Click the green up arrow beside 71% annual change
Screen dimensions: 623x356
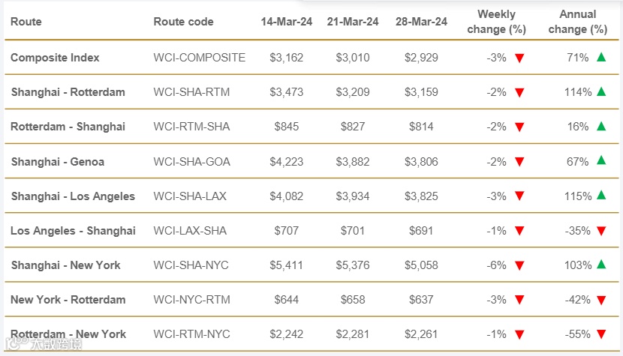(601, 57)
